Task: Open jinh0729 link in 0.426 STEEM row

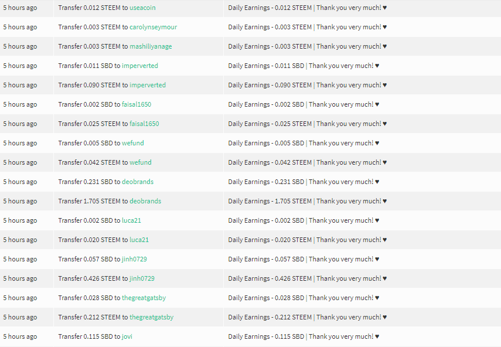Action: 142,278
